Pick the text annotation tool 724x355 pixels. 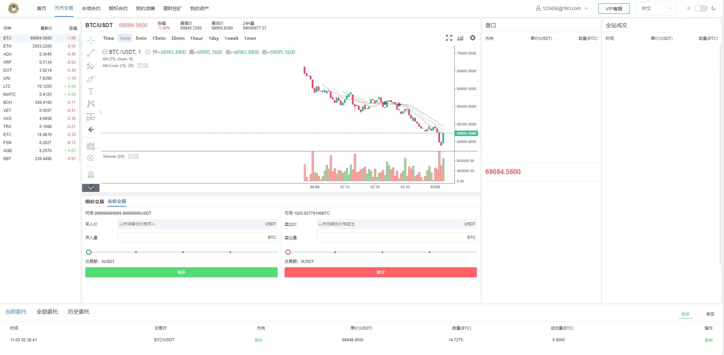(91, 91)
